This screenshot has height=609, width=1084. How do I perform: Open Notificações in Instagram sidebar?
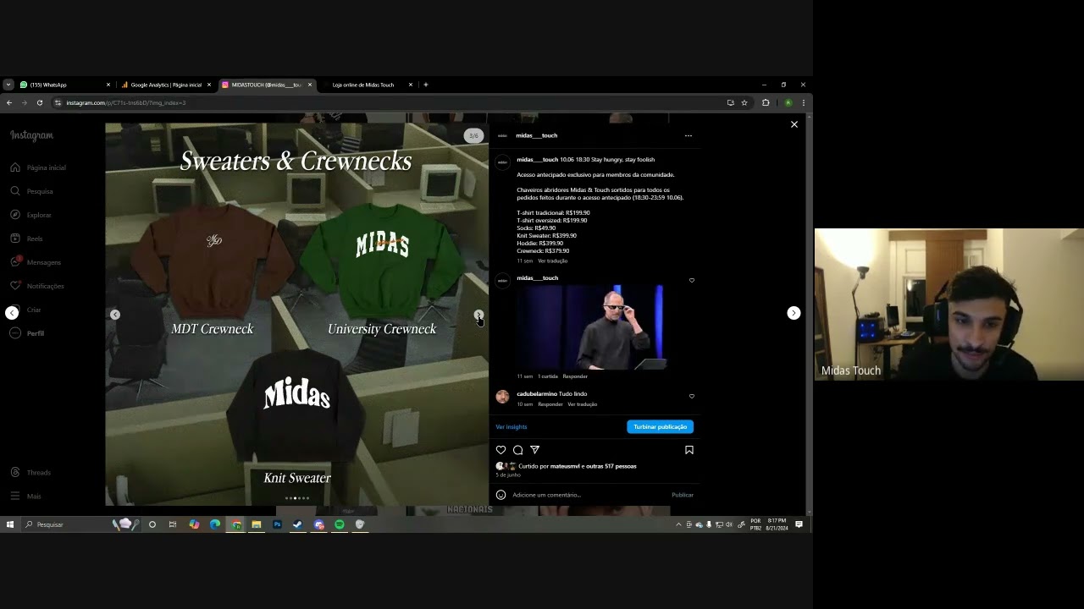point(37,286)
